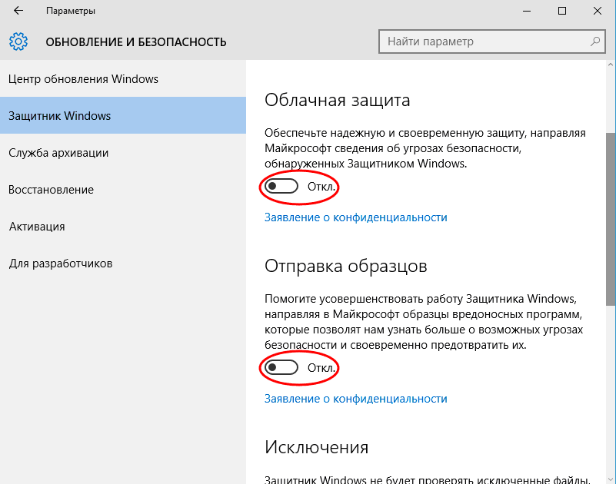Open 'Центр обновления Windows' section
The image size is (616, 484).
[x=83, y=79]
